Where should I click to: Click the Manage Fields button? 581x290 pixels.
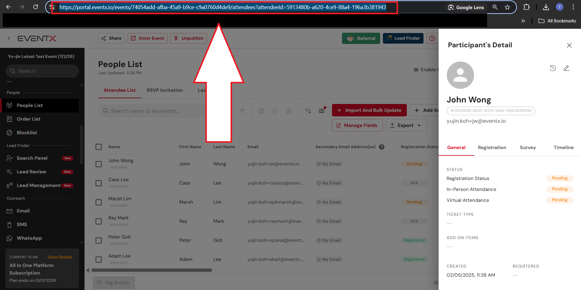pyautogui.click(x=357, y=125)
